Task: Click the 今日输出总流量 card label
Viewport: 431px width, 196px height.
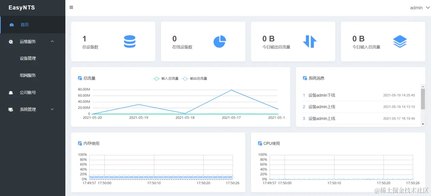Action: tap(276, 47)
